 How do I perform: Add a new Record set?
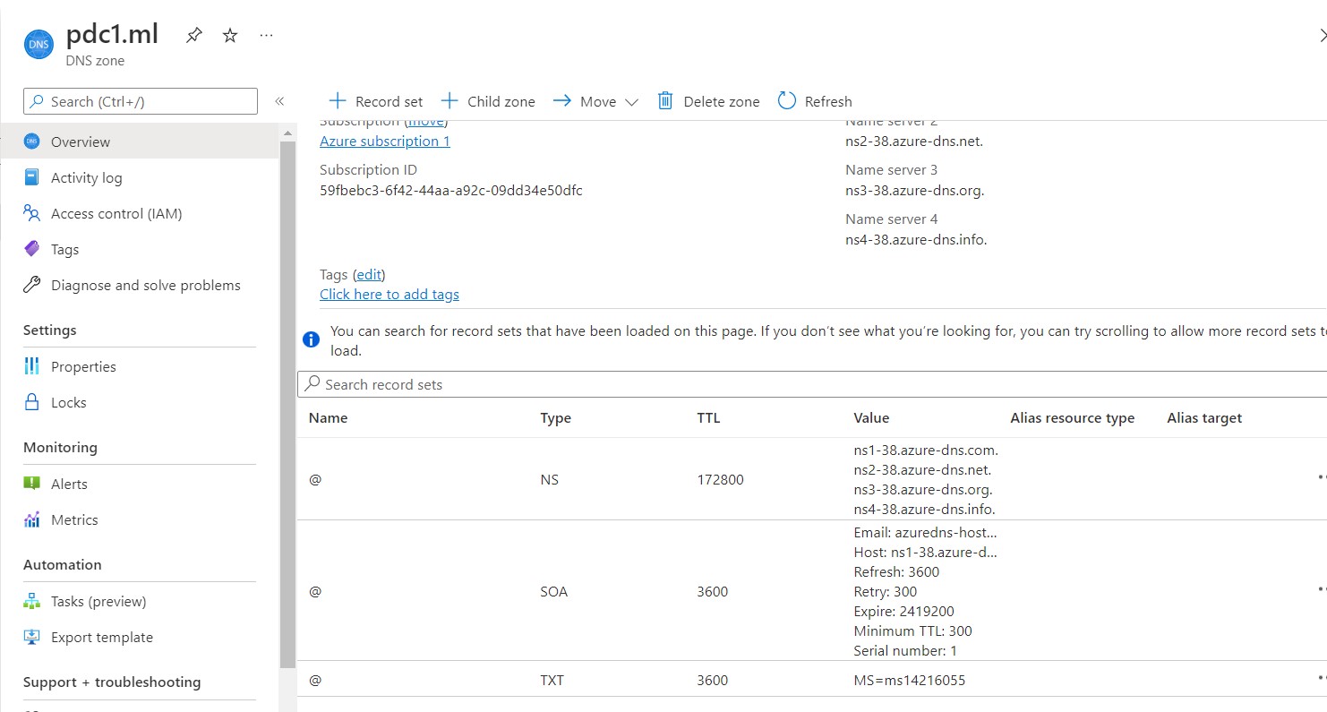tap(375, 101)
